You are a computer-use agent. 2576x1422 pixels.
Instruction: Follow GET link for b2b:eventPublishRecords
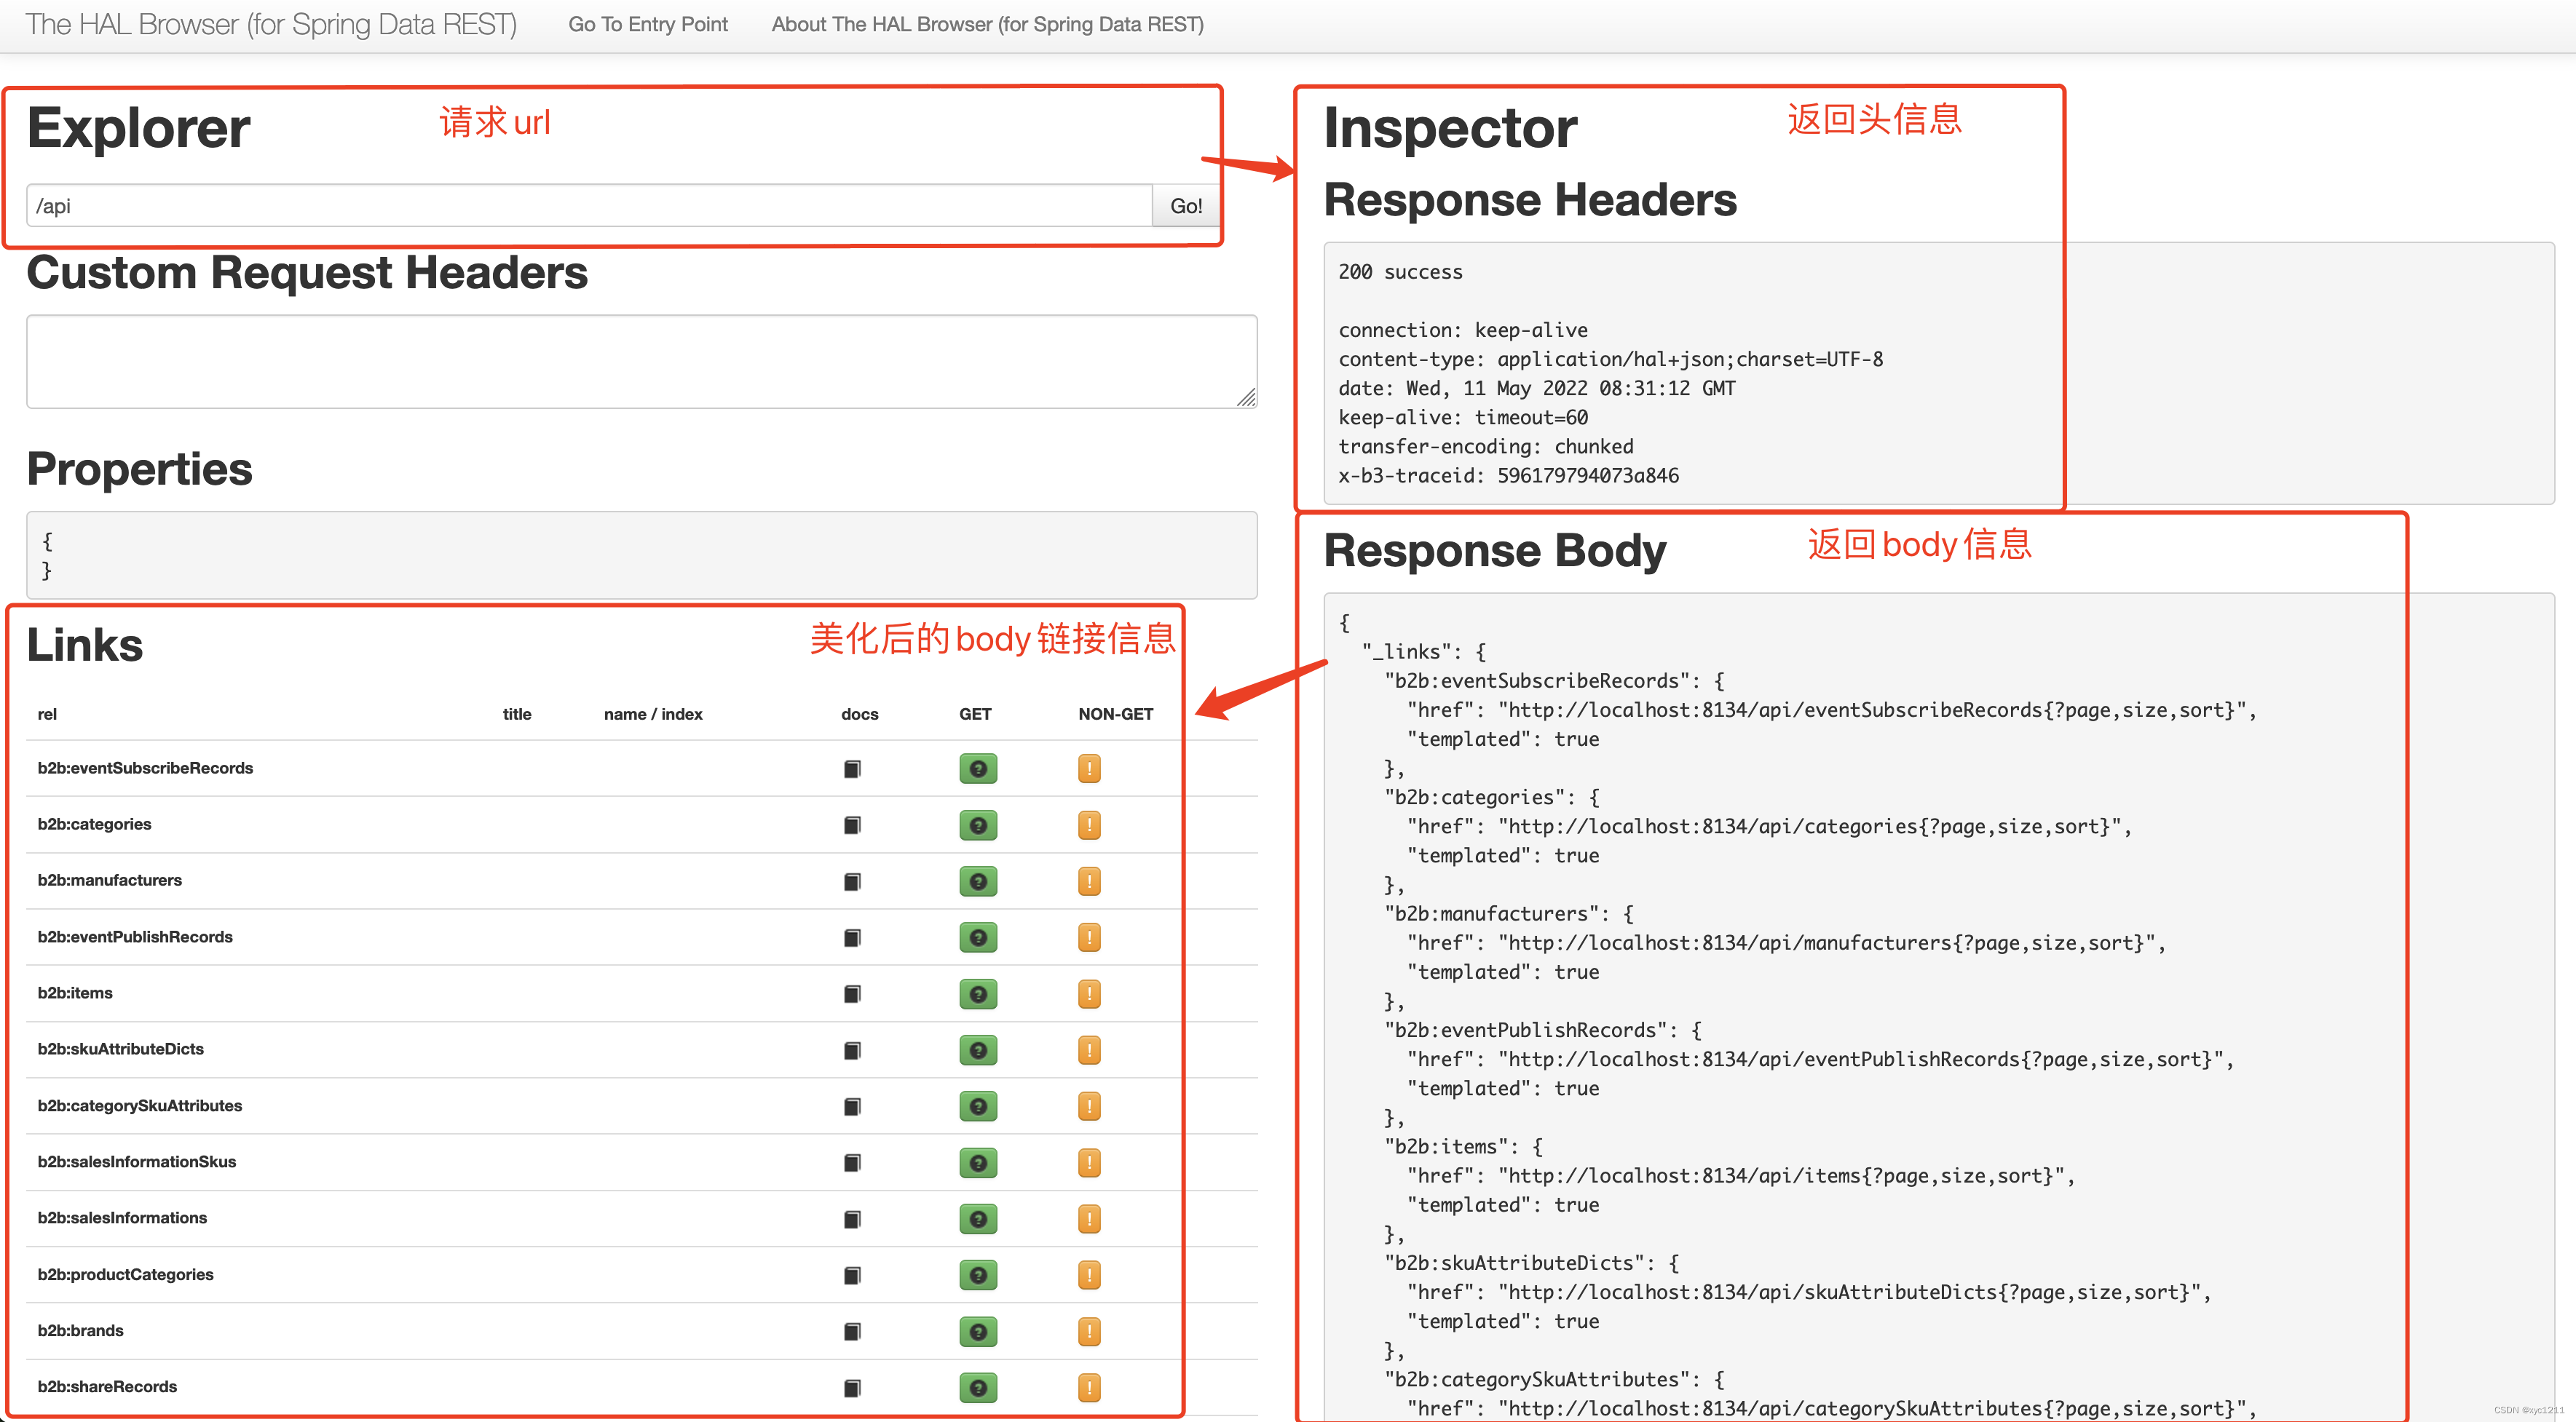click(978, 937)
